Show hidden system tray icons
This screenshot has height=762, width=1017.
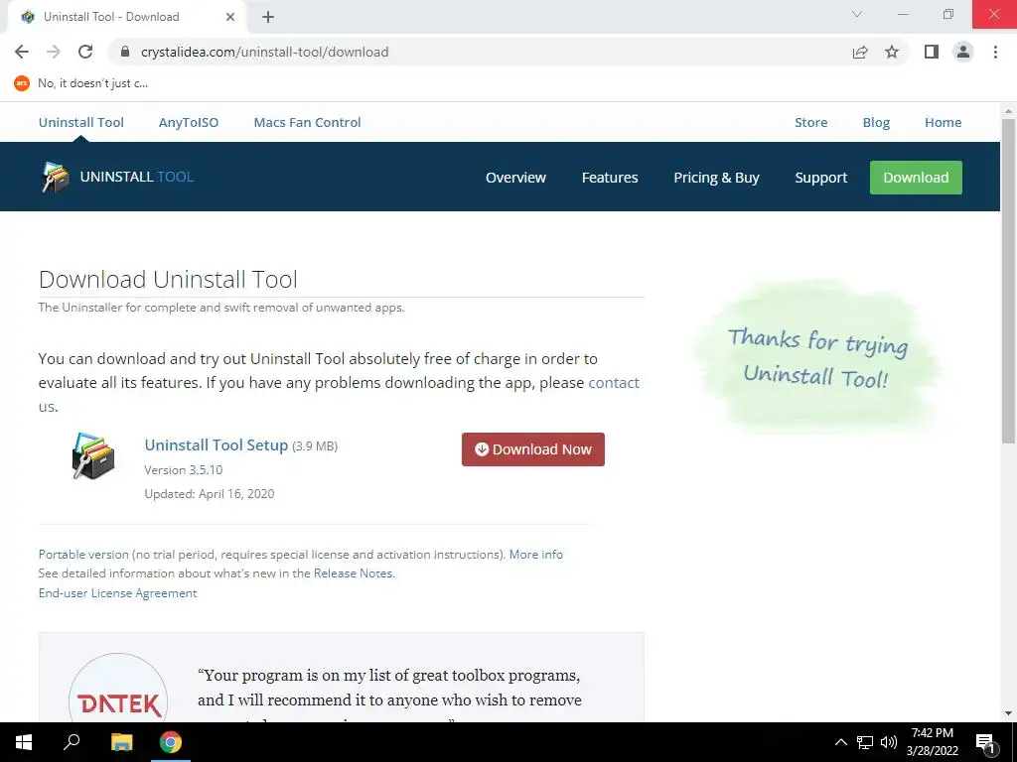[x=840, y=742]
